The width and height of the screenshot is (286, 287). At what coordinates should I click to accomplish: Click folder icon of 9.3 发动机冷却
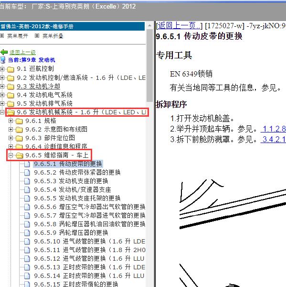point(11,87)
